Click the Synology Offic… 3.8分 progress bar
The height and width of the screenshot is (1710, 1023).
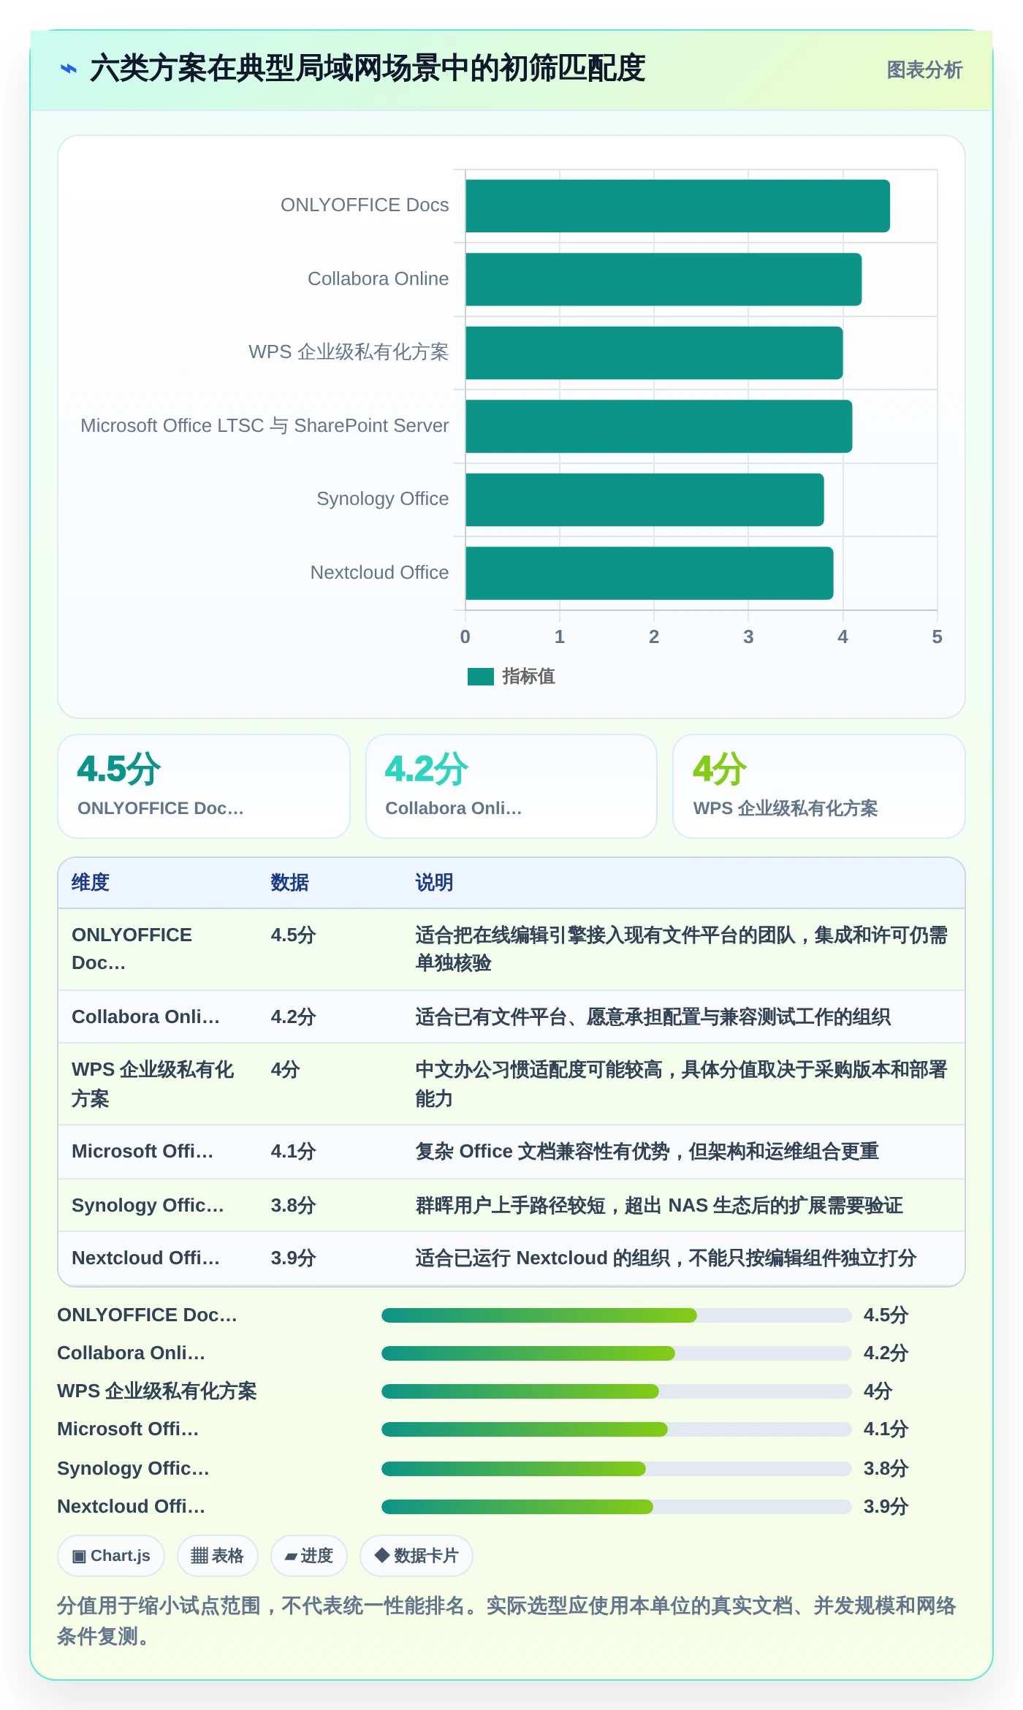tap(616, 1469)
